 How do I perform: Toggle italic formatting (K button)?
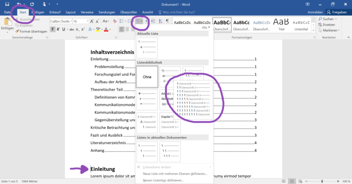(59, 30)
